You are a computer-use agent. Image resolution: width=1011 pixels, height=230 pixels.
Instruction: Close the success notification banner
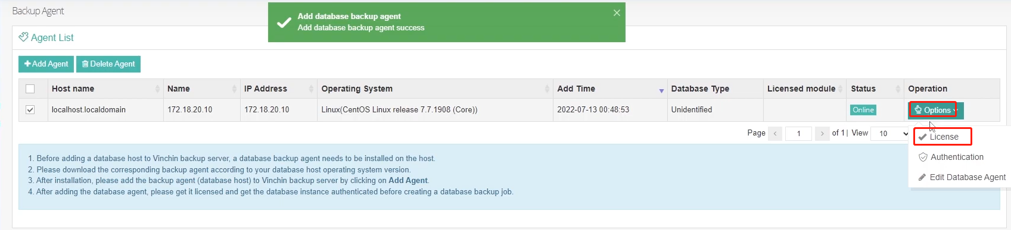[617, 12]
